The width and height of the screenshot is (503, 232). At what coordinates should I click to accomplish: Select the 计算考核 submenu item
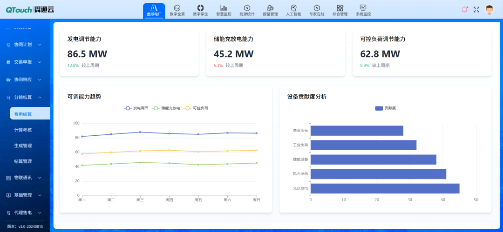(23, 130)
